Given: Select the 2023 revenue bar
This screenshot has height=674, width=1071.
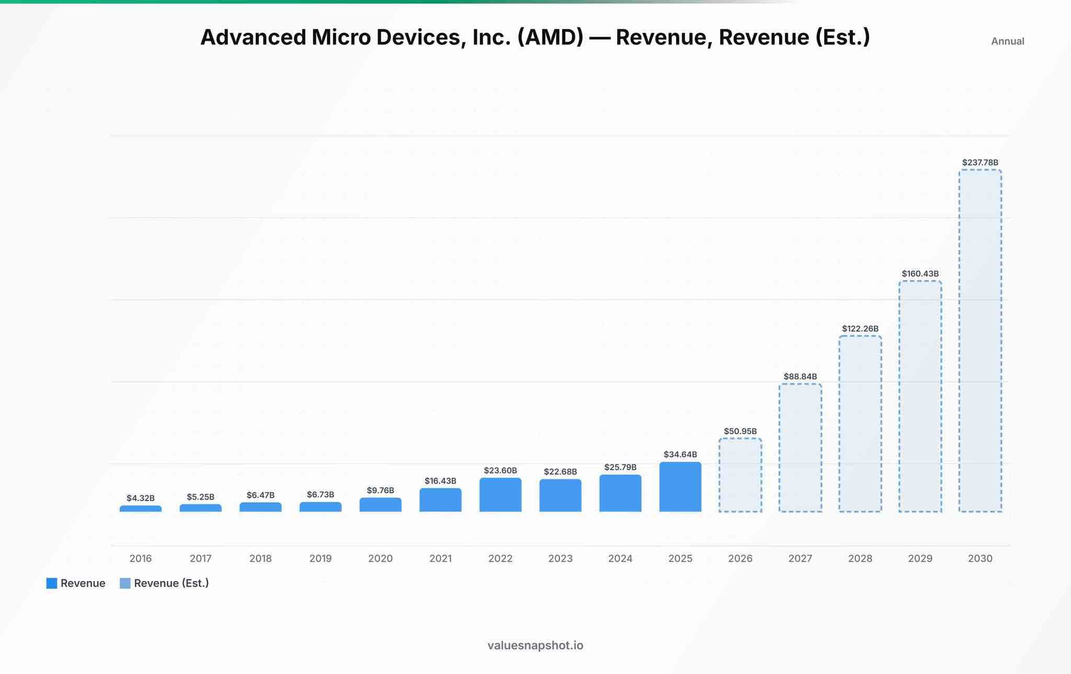Looking at the screenshot, I should pyautogui.click(x=560, y=495).
